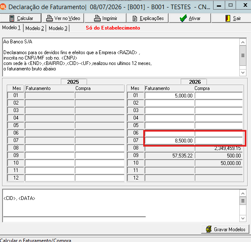Click 2026 Compra field showing 2,349,459.15
This screenshot has width=251, height=242.
click(219, 148)
